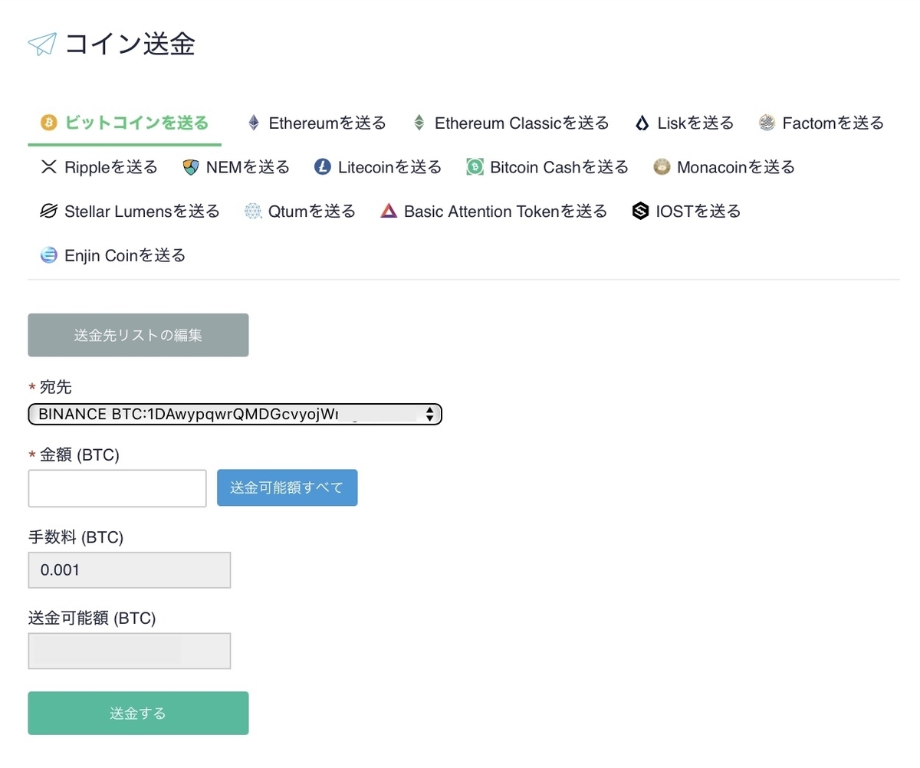Click the 送金先リストの編集 button
This screenshot has width=920, height=768.
[x=138, y=335]
